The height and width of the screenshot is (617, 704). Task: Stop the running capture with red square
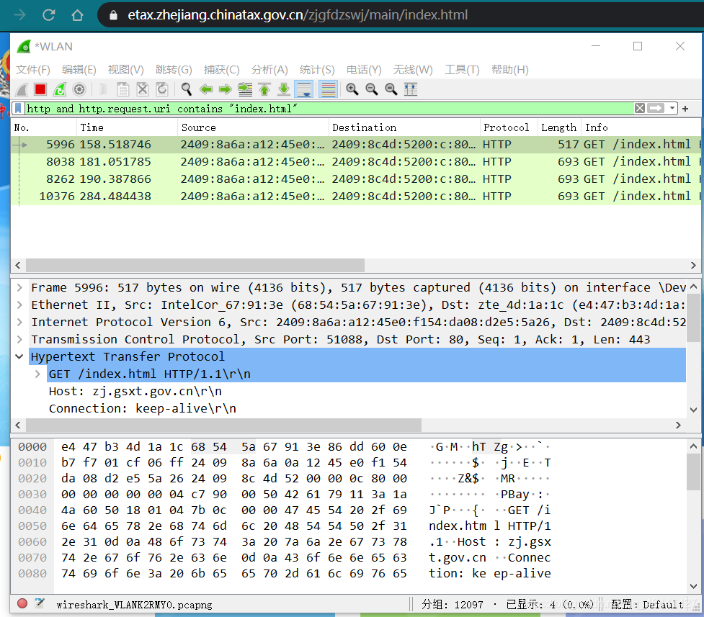click(40, 90)
